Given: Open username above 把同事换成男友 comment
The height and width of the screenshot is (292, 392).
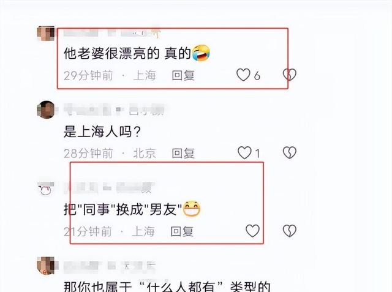Looking at the screenshot, I should [109, 187].
